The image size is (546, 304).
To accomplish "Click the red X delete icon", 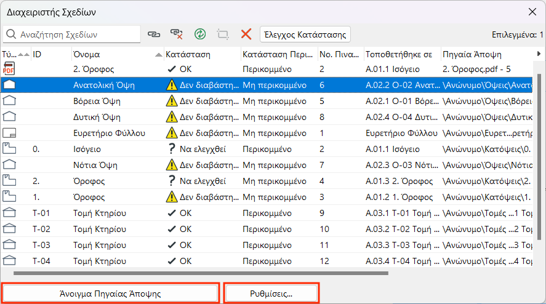I will pos(246,34).
